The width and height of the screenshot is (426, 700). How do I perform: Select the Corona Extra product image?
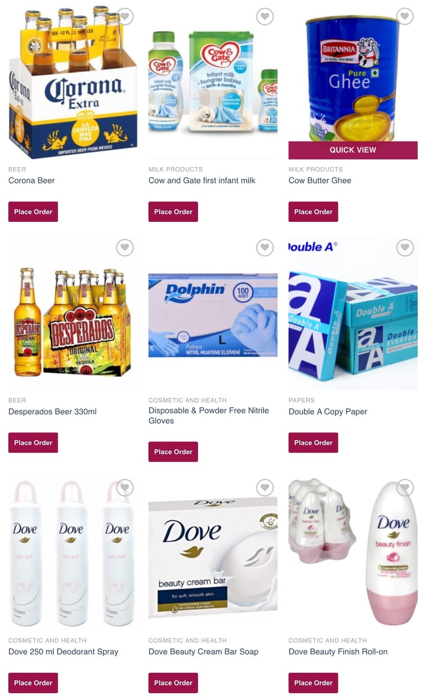73,82
